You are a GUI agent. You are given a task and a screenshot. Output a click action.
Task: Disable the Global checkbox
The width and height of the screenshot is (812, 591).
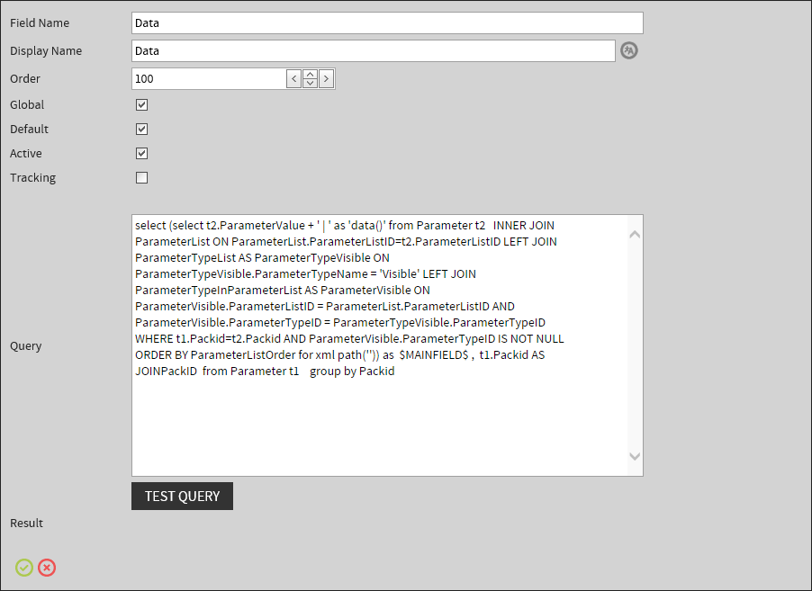point(141,104)
